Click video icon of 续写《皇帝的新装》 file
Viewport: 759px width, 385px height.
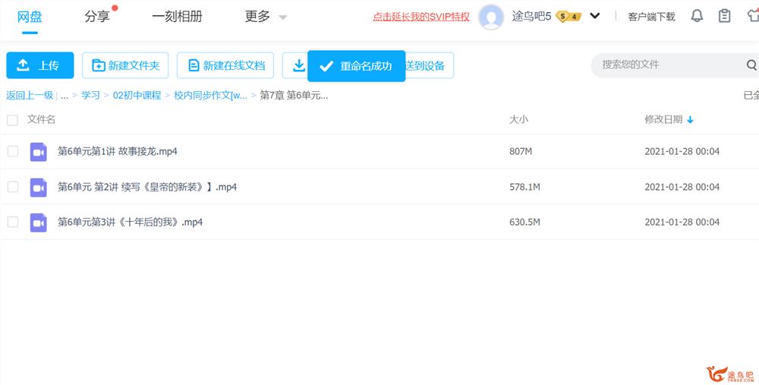(38, 187)
